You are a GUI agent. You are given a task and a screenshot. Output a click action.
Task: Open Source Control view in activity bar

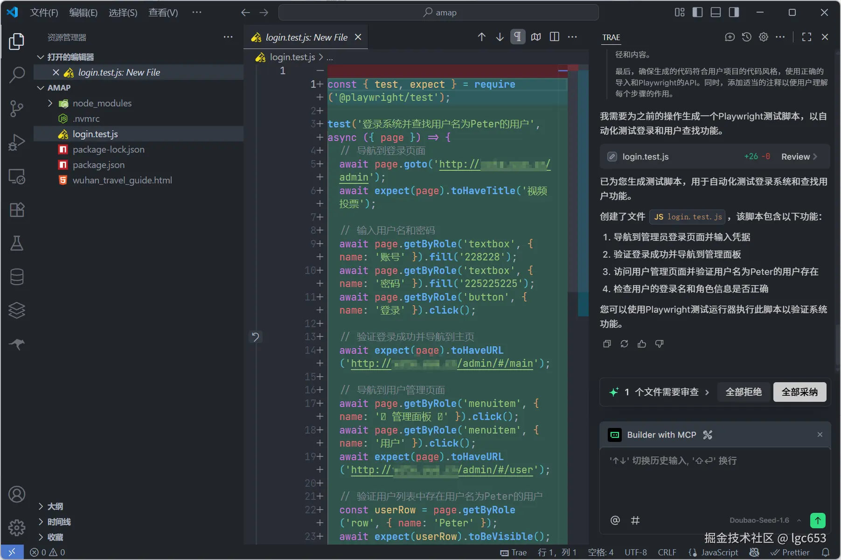click(x=17, y=108)
